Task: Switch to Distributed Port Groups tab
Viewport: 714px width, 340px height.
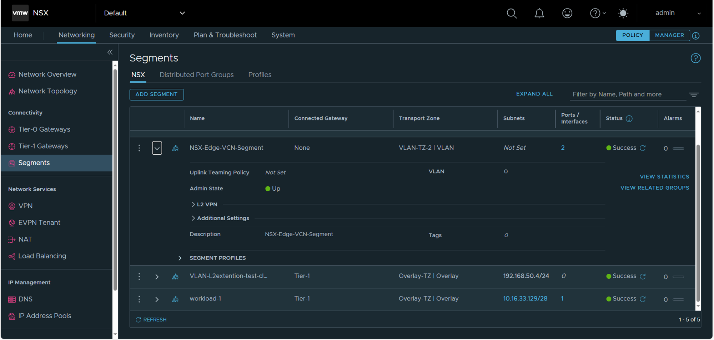Action: click(197, 75)
